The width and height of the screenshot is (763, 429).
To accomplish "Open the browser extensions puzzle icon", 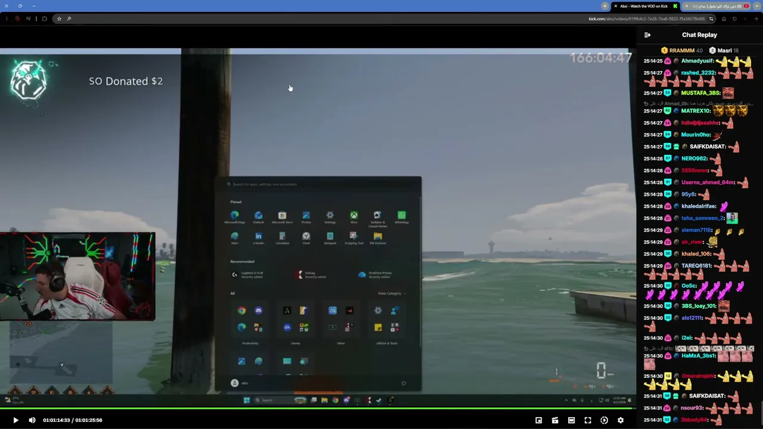I will (44, 19).
